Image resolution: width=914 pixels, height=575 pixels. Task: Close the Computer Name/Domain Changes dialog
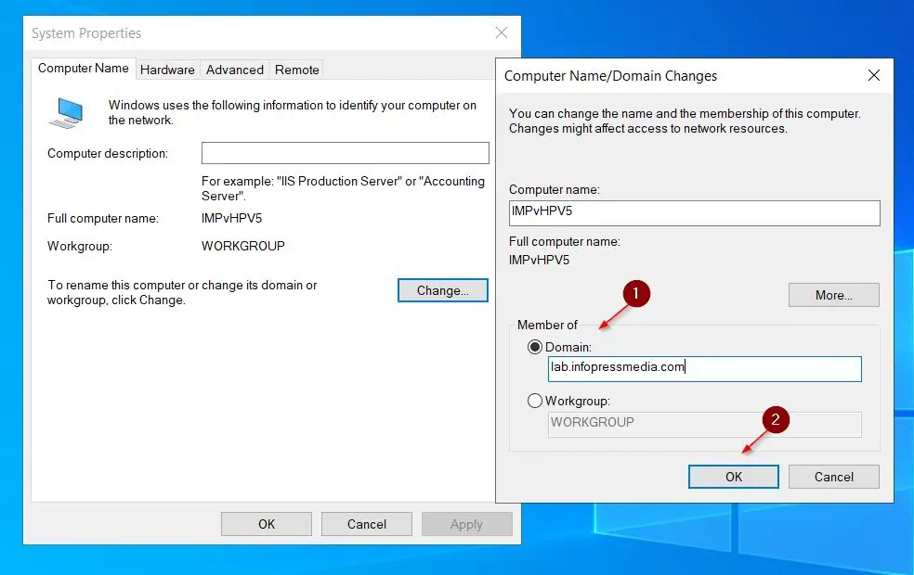coord(874,75)
